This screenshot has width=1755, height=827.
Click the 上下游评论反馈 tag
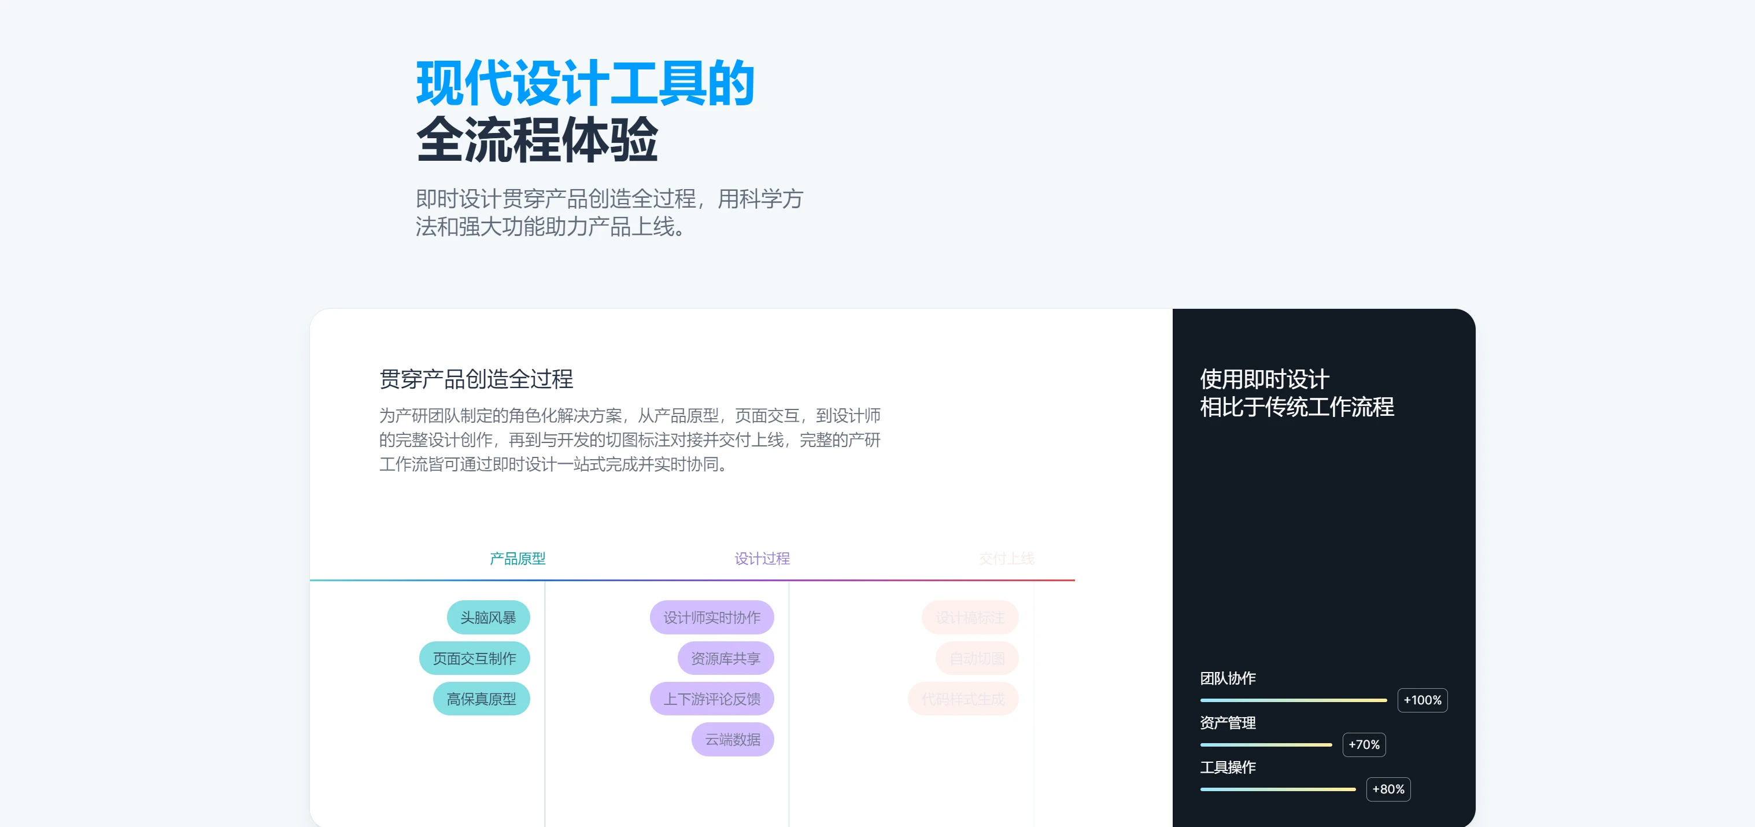click(711, 698)
